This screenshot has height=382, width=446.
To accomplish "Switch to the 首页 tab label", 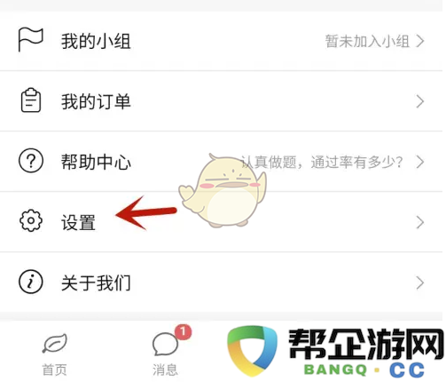I will pyautogui.click(x=55, y=370).
